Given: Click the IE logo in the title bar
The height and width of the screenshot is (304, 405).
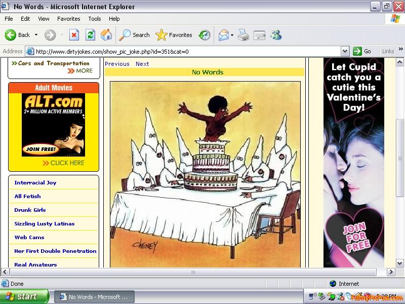Looking at the screenshot, I should (5, 6).
